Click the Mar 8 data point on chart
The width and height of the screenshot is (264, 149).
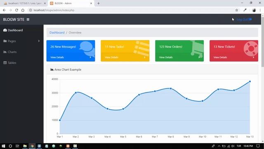click(x=171, y=88)
